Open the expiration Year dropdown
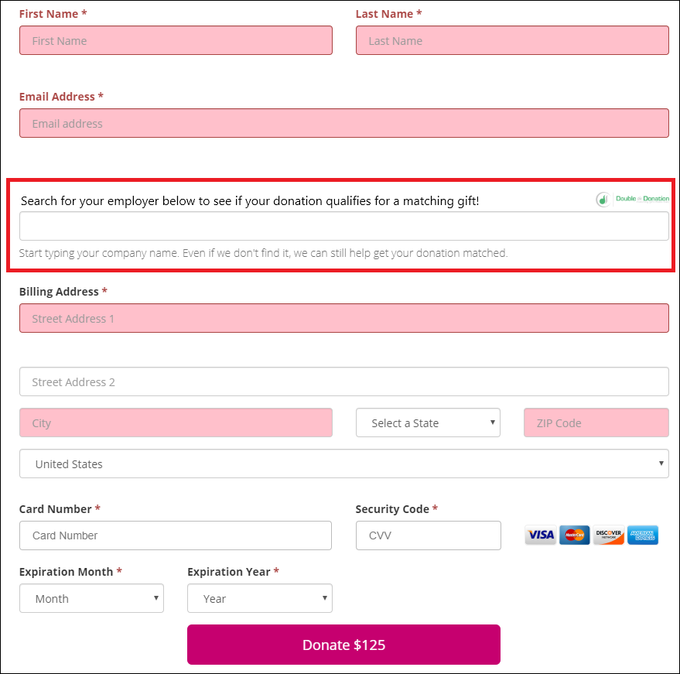Viewport: 680px width, 674px height. pos(260,598)
